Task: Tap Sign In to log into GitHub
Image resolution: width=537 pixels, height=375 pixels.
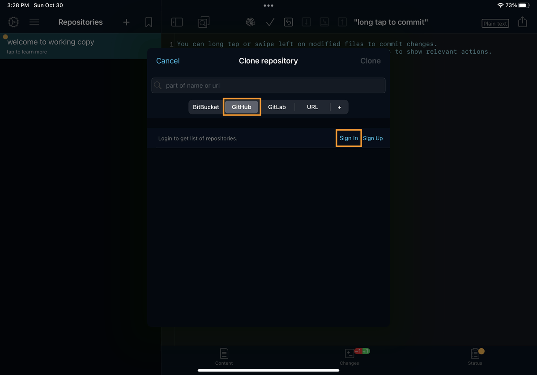Action: tap(349, 138)
